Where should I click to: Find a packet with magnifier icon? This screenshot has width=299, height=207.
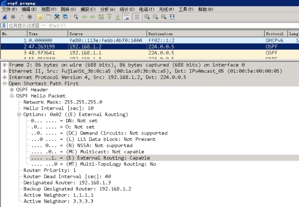[76, 17]
